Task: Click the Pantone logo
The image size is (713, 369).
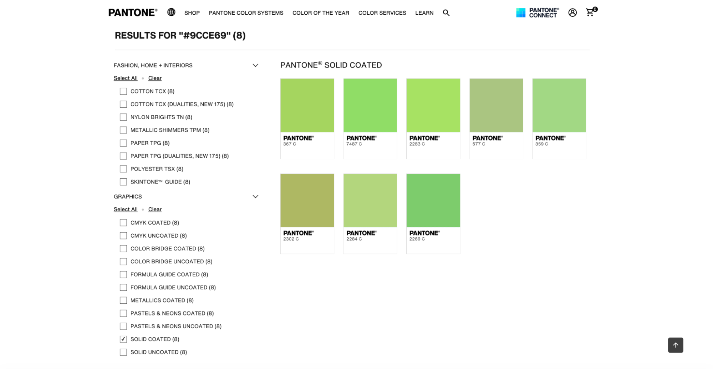Action: tap(132, 12)
